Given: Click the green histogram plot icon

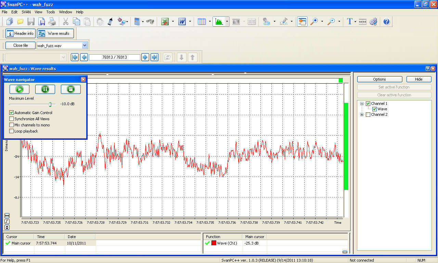Looking at the screenshot, I should click(x=218, y=22).
